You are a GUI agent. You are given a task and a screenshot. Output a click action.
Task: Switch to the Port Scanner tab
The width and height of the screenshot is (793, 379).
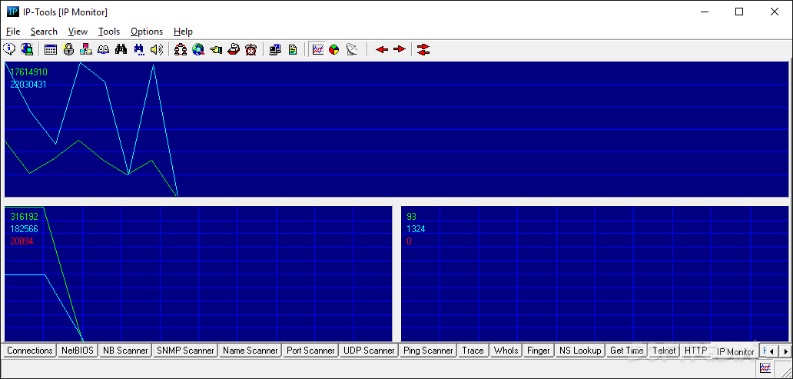tap(310, 351)
